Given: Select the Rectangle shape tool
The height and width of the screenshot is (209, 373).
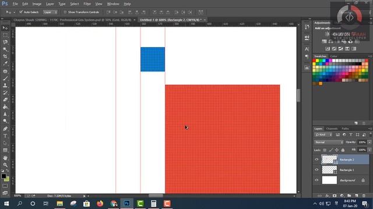Looking at the screenshot, I should coord(5,150).
